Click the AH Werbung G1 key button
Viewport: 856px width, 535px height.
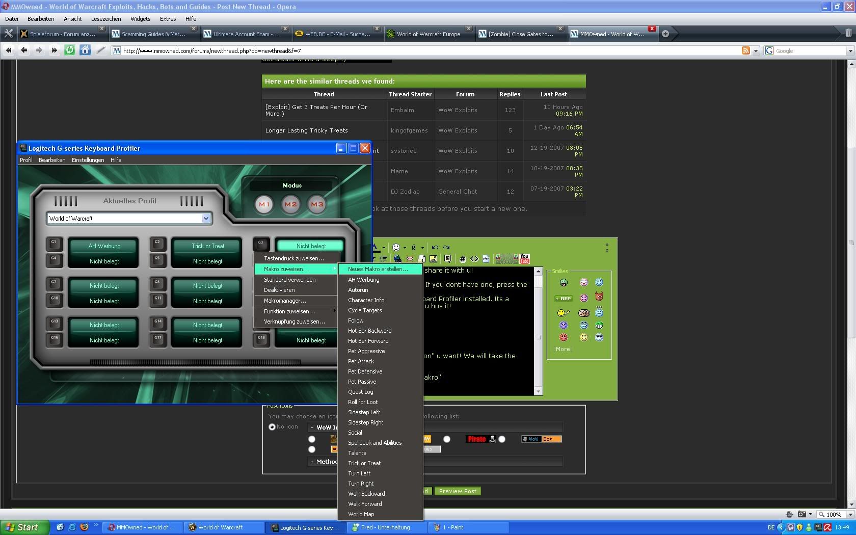(x=104, y=246)
